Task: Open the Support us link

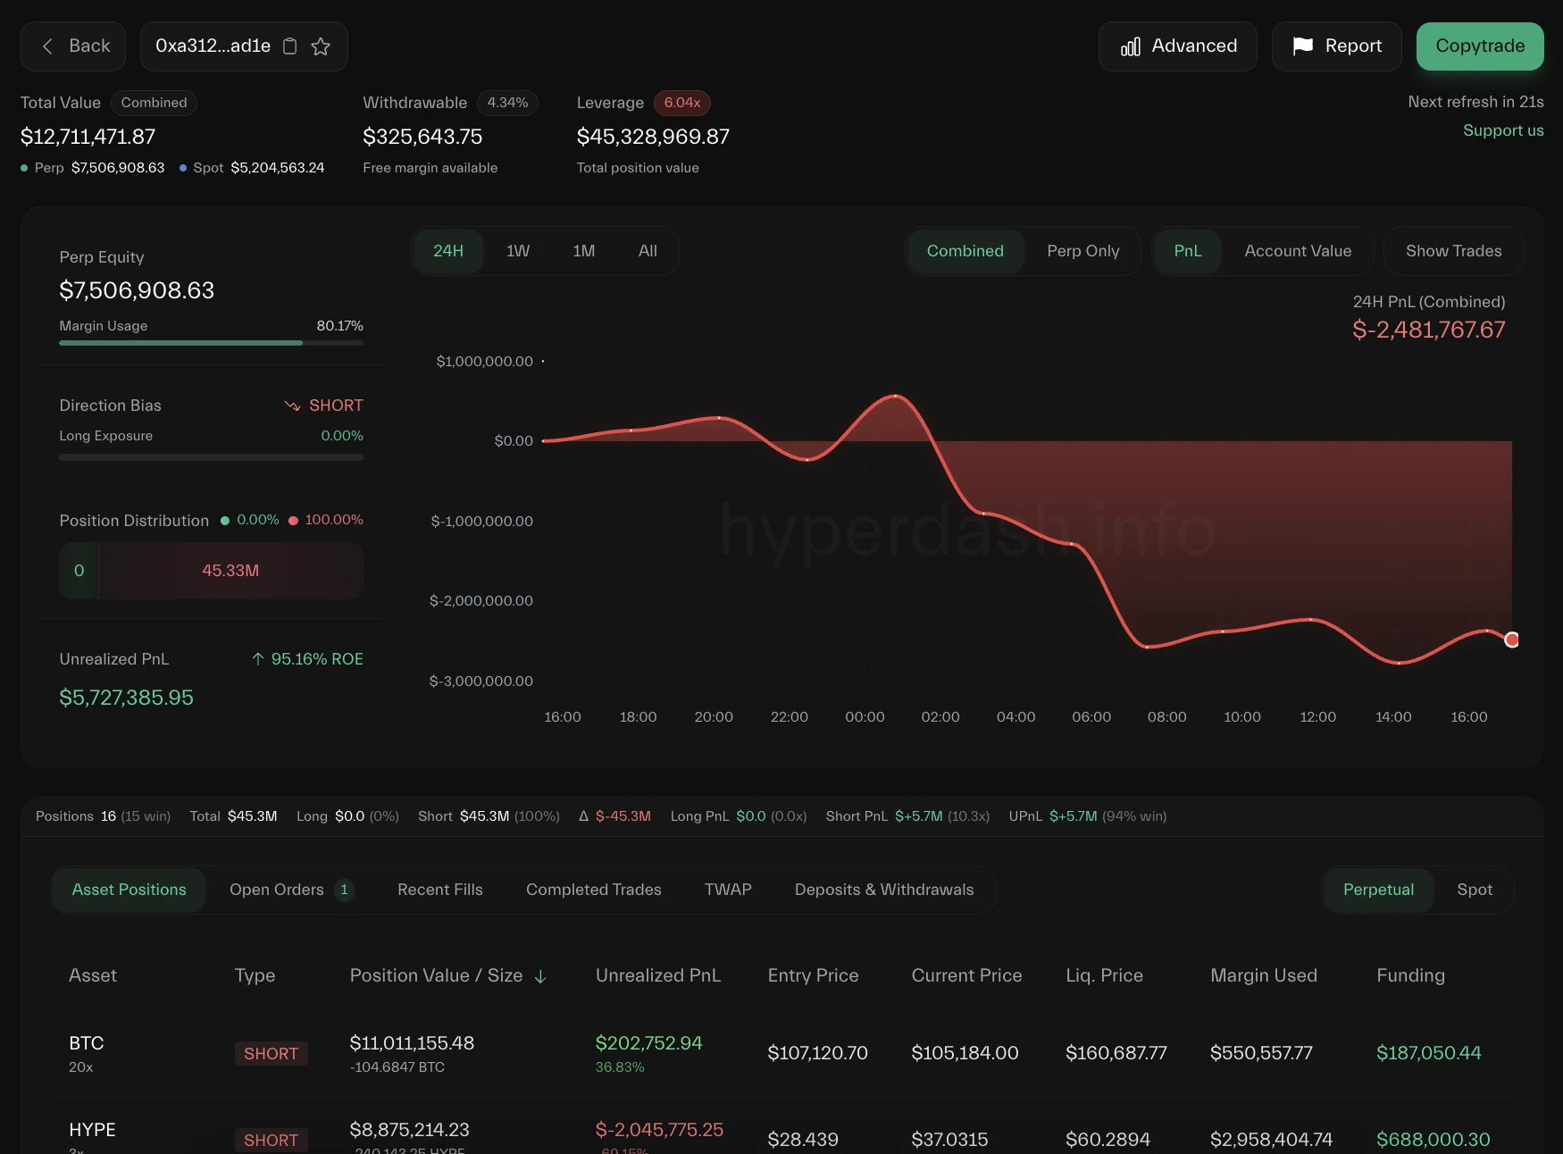Action: click(x=1503, y=130)
